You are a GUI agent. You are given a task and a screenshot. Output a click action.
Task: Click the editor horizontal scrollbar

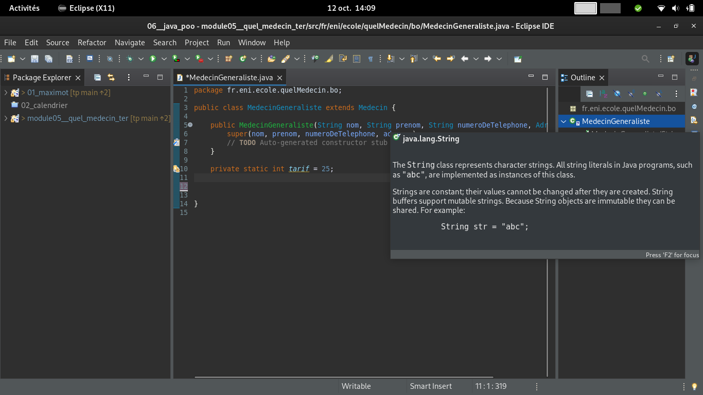(344, 377)
